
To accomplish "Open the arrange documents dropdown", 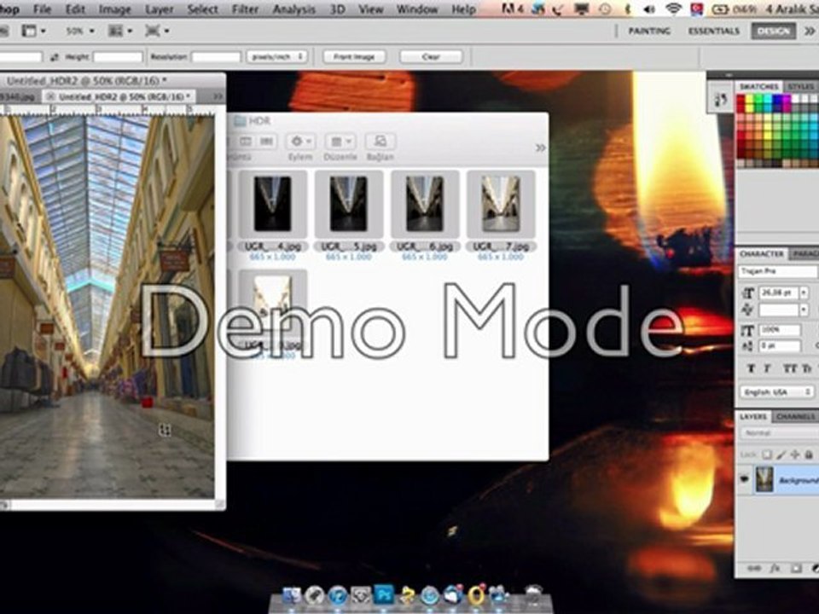I will [120, 31].
